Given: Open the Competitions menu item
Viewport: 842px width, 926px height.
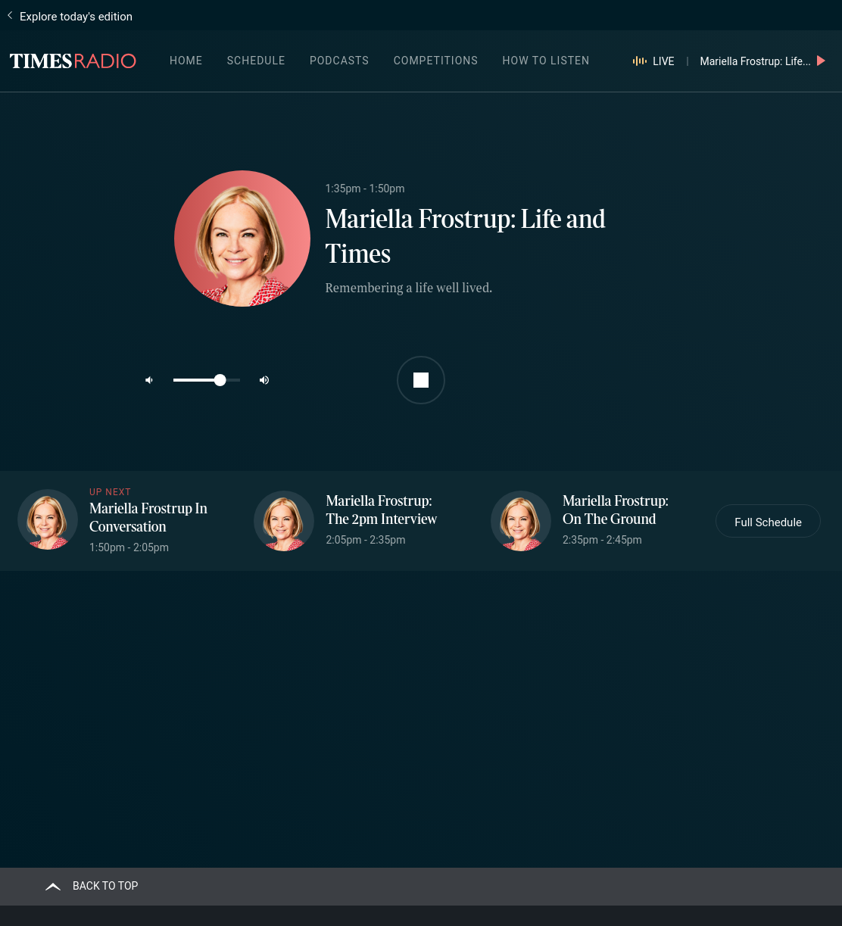Looking at the screenshot, I should click(x=435, y=61).
